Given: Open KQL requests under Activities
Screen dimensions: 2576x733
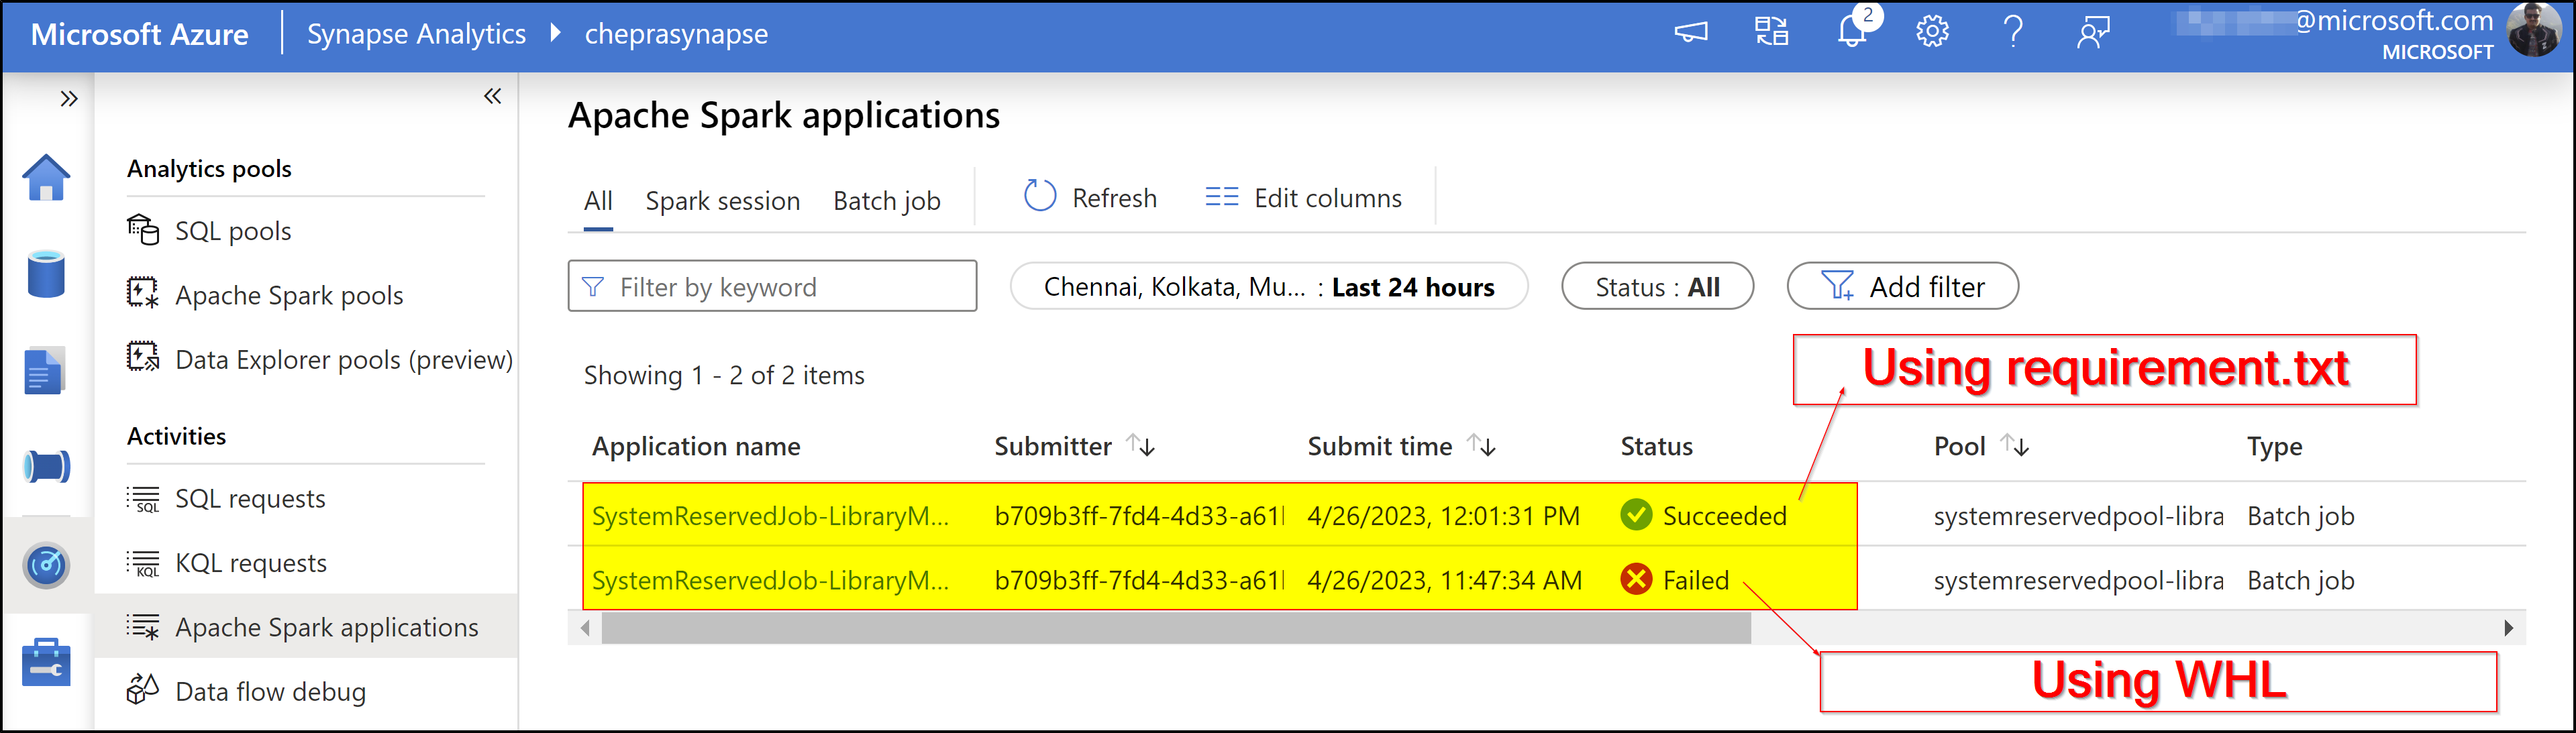Looking at the screenshot, I should (251, 563).
